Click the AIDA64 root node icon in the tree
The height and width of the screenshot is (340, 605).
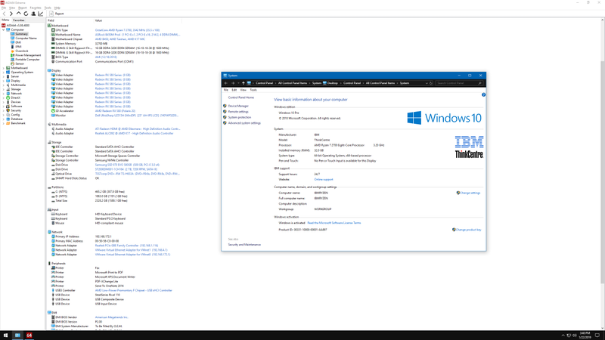[x=4, y=26]
